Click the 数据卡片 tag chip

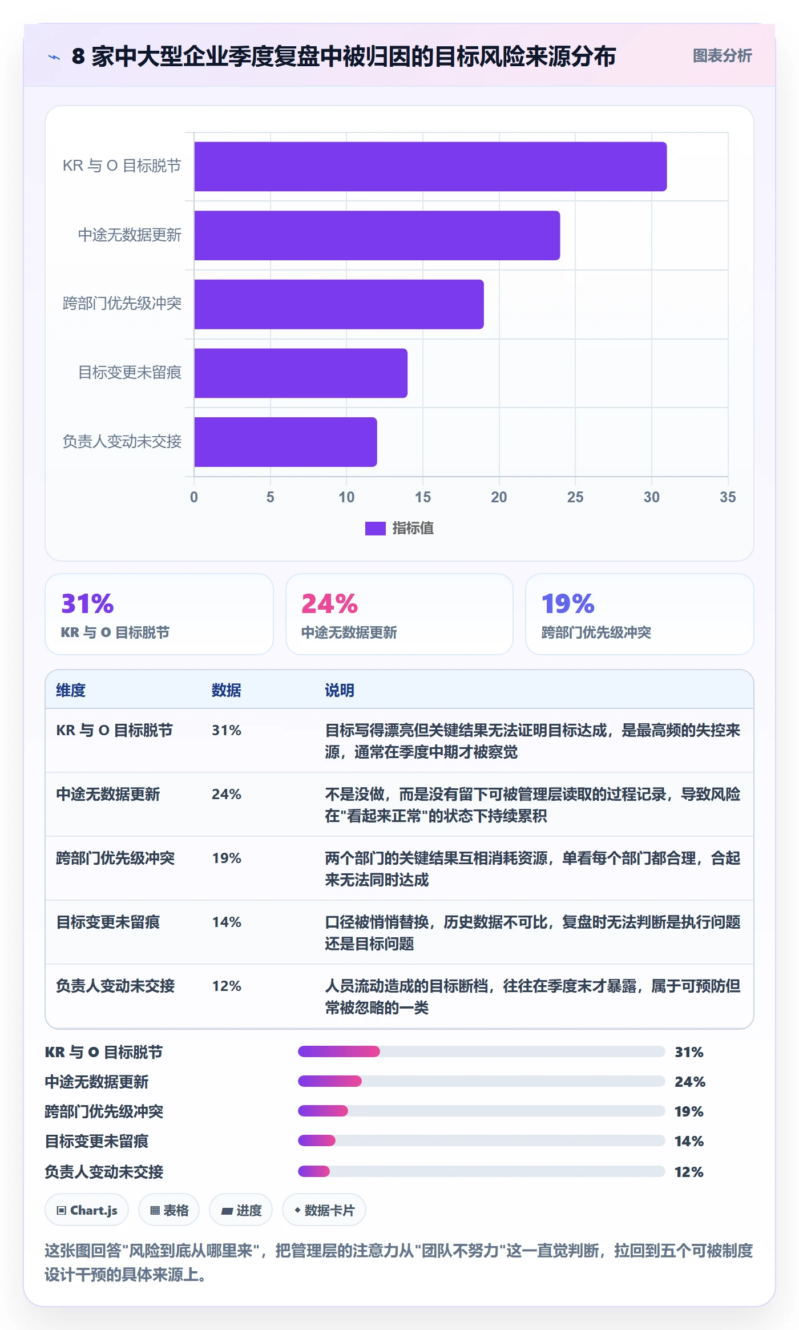[x=324, y=1210]
